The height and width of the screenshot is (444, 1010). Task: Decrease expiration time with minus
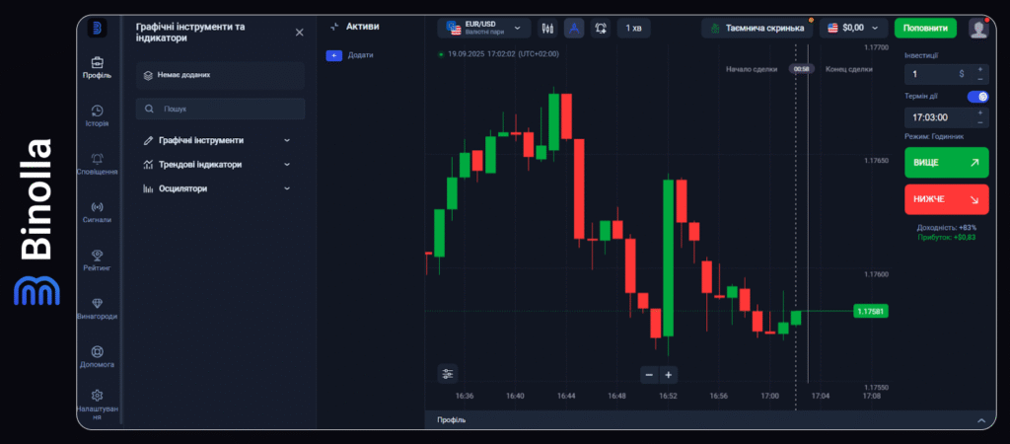point(979,122)
